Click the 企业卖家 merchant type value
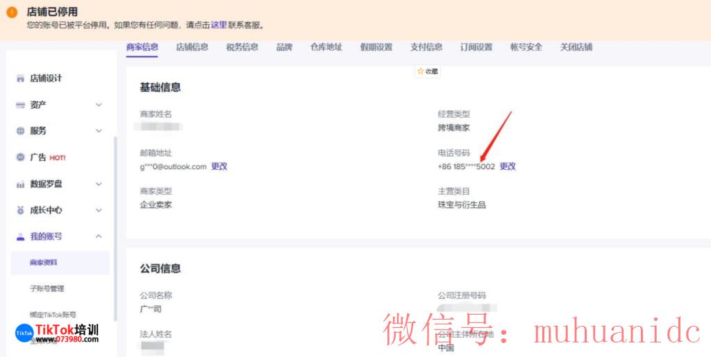This screenshot has width=711, height=357. click(x=156, y=205)
